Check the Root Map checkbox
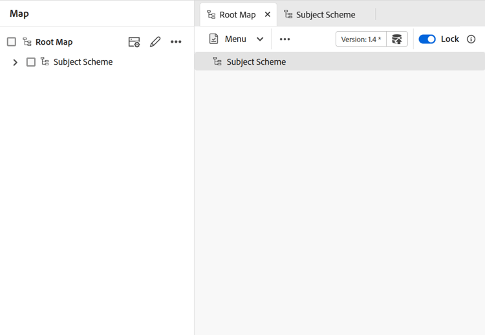Image resolution: width=485 pixels, height=335 pixels. coord(12,42)
